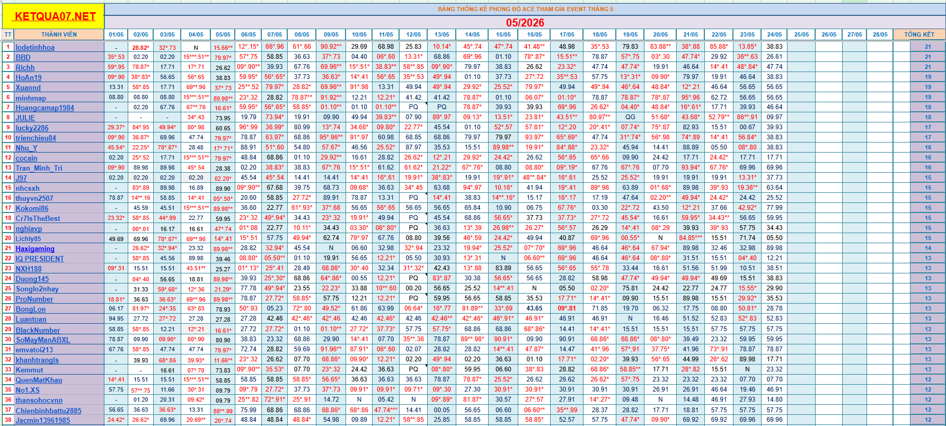The width and height of the screenshot is (946, 426).
Task: Open Richh's profile link
Action: point(25,67)
